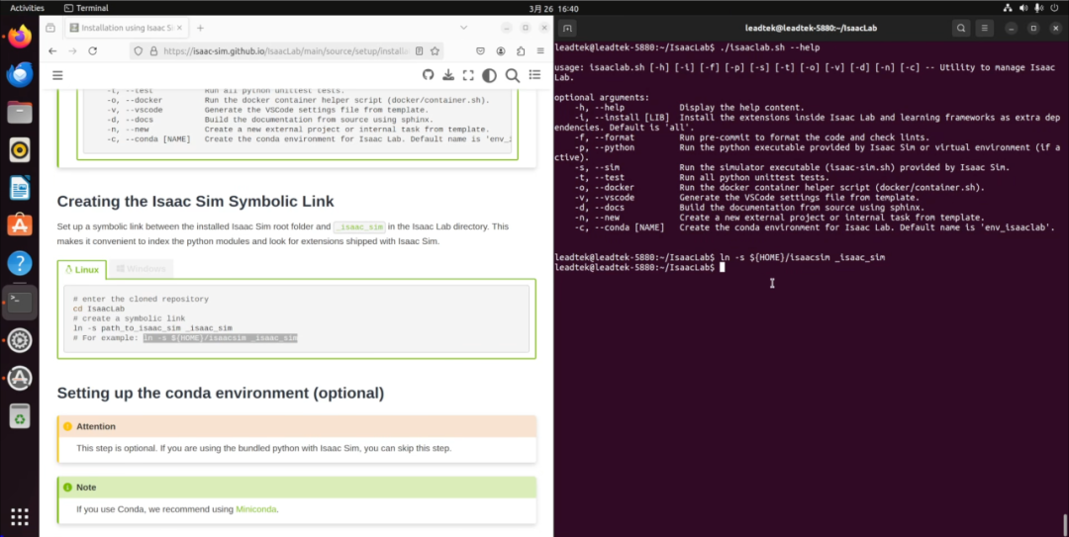Toggle reader view in address bar
This screenshot has width=1069, height=537.
click(x=420, y=51)
